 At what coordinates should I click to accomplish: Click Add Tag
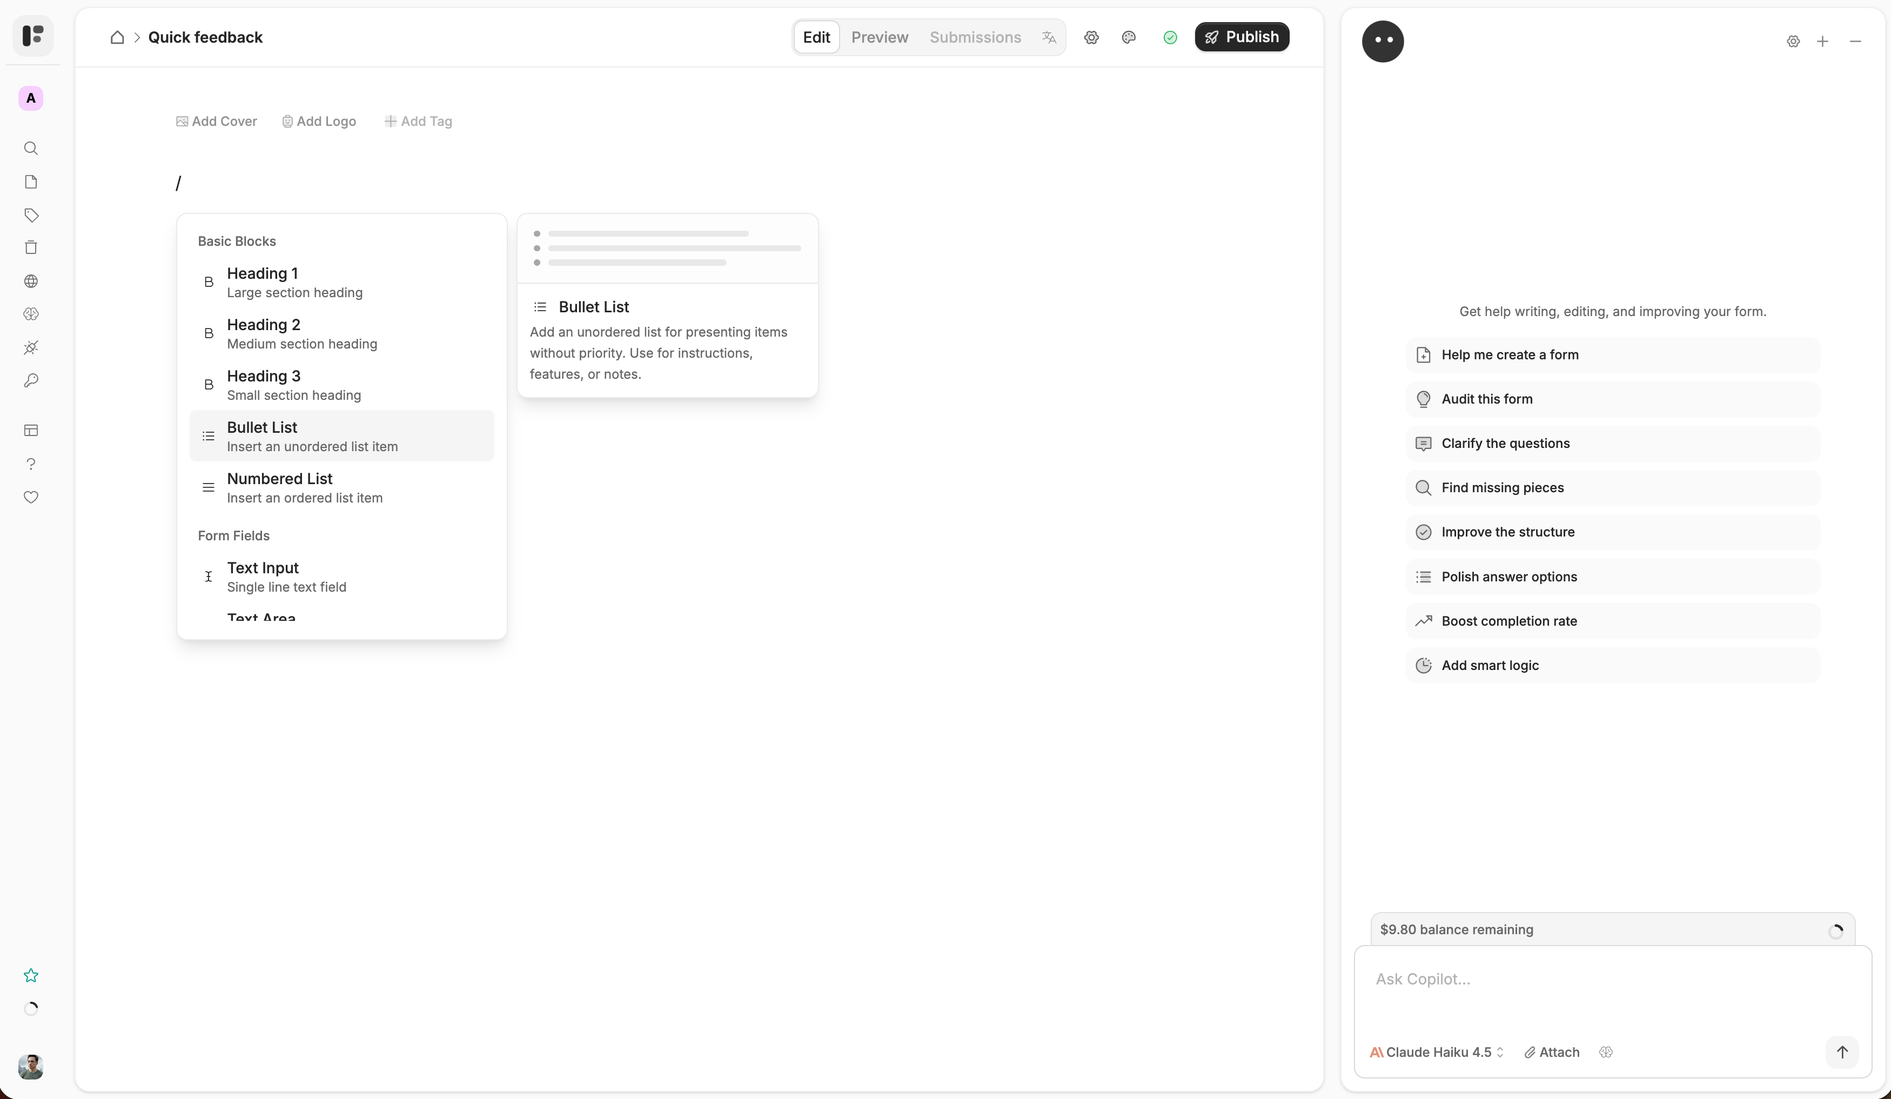(x=418, y=121)
